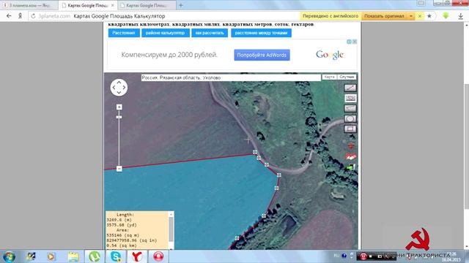Image resolution: width=469 pixels, height=263 pixels.
Task: Open Skype from the taskbar
Action: (116, 256)
